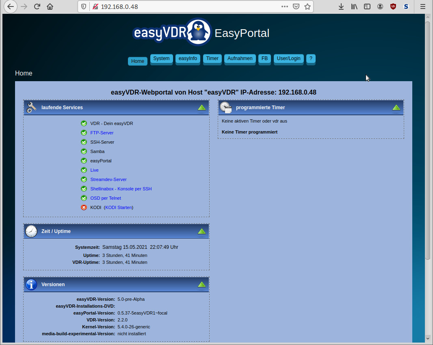Screen dimensions: 433x345
Task: Click 'Keine aktiven Timer oder vdr aus'
Action: [254, 121]
